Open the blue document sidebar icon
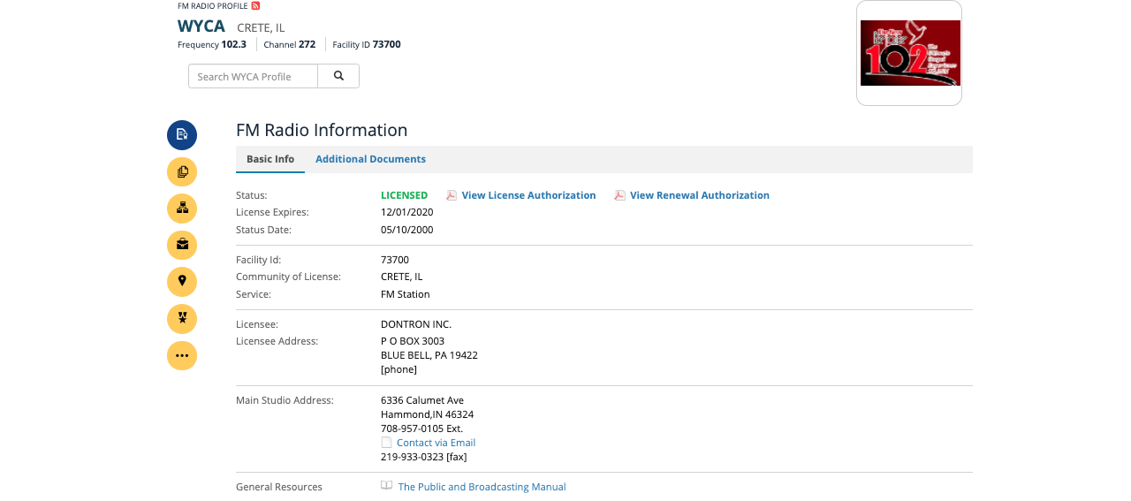The height and width of the screenshot is (501, 1131). click(182, 134)
